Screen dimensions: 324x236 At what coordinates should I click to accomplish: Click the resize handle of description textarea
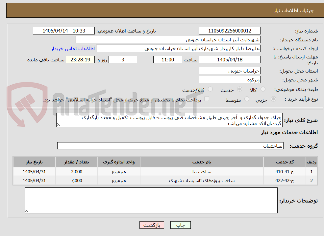(58, 125)
